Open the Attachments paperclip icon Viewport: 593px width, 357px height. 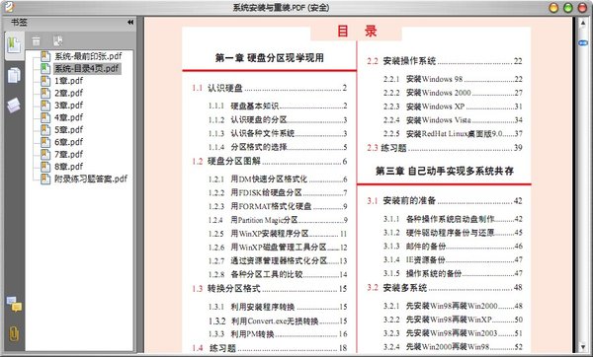click(x=14, y=334)
